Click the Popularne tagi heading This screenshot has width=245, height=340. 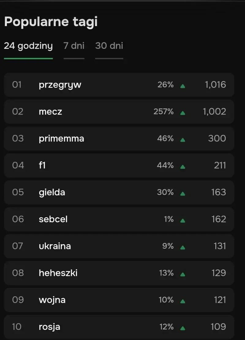pyautogui.click(x=51, y=21)
